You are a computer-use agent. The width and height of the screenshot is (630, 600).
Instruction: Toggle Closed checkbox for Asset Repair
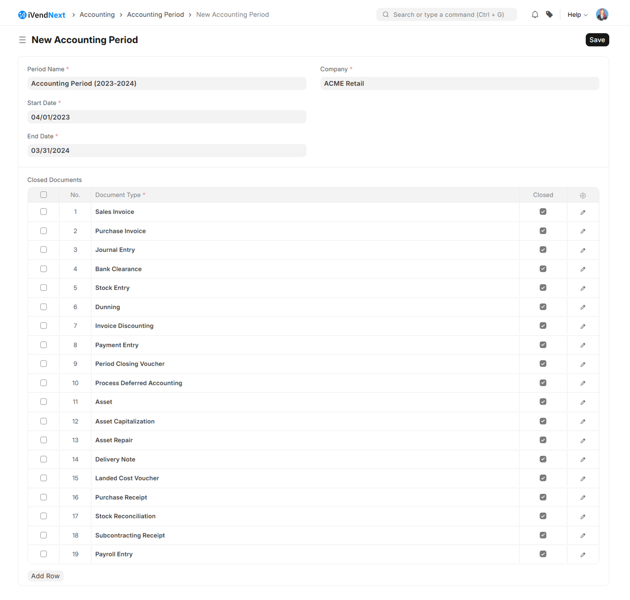click(x=543, y=440)
